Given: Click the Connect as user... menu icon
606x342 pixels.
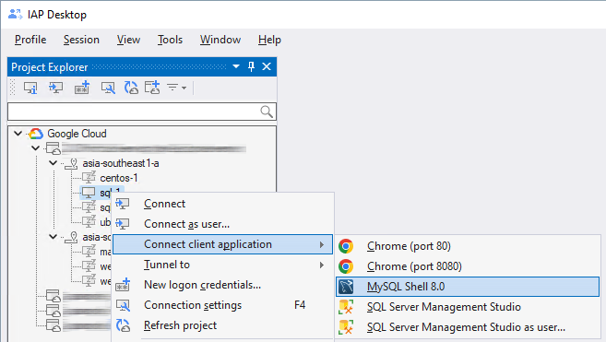Looking at the screenshot, I should coord(123,224).
